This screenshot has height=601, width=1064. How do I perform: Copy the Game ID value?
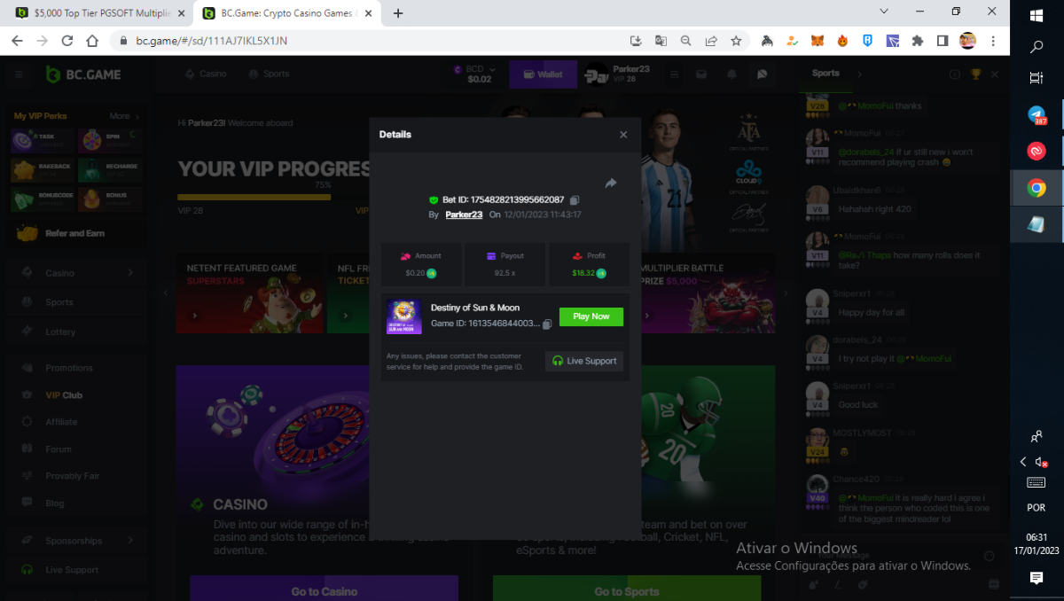coord(547,324)
